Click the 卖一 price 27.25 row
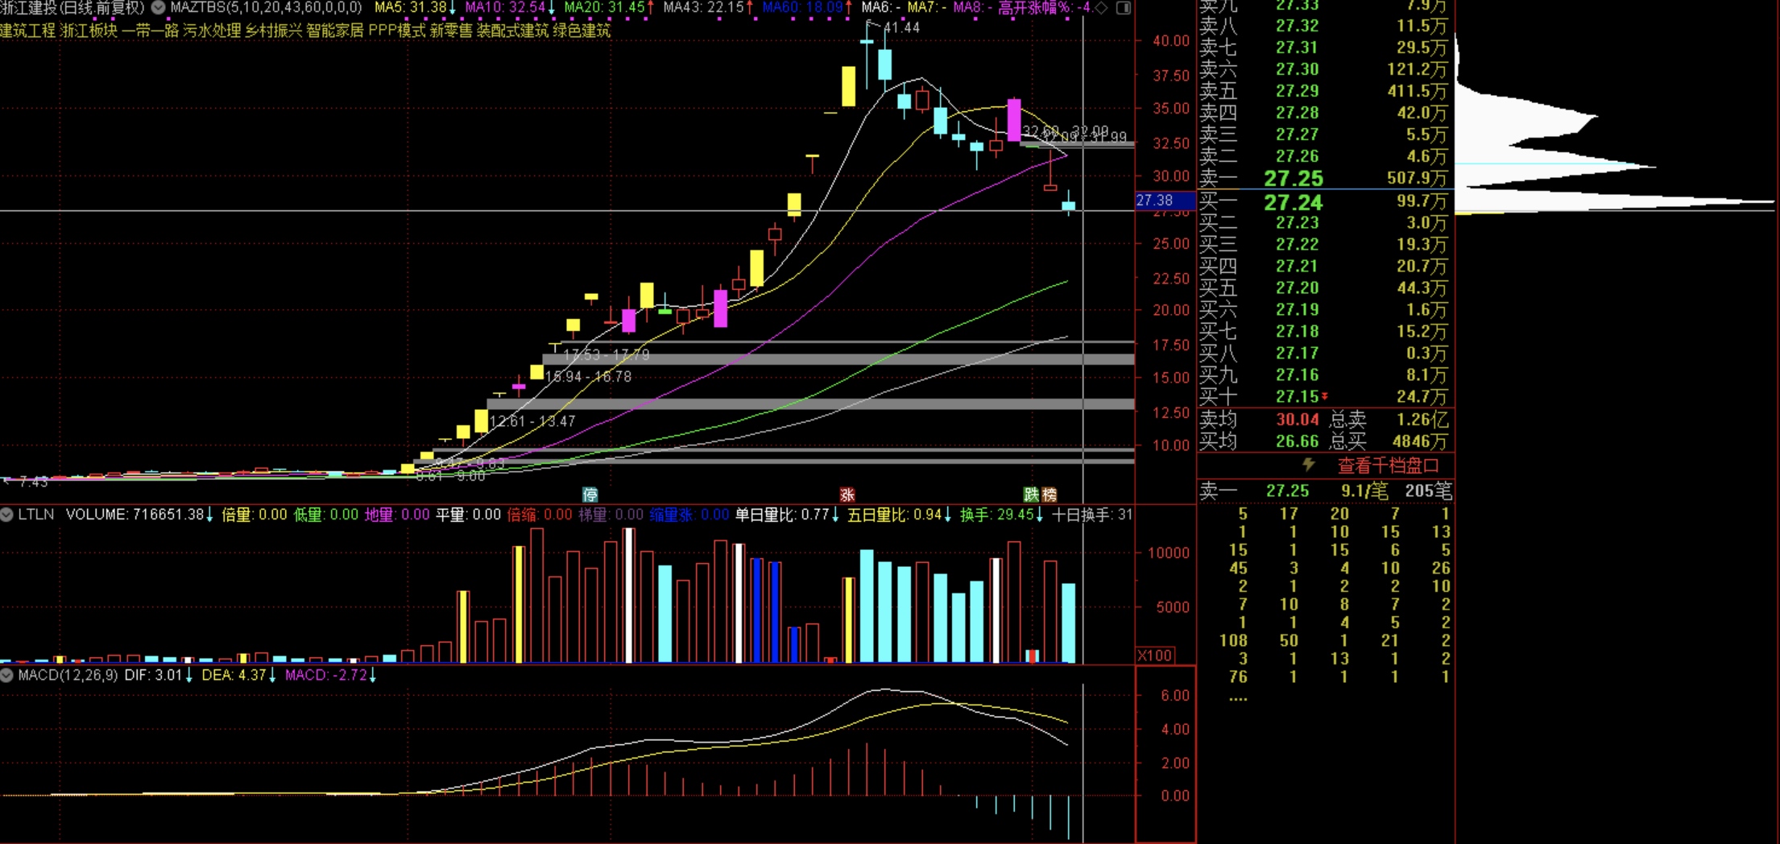 coord(1293,178)
